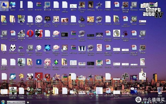Select the Dead Mans Hand shortcut
This screenshot has height=104, width=166.
coord(82,5)
